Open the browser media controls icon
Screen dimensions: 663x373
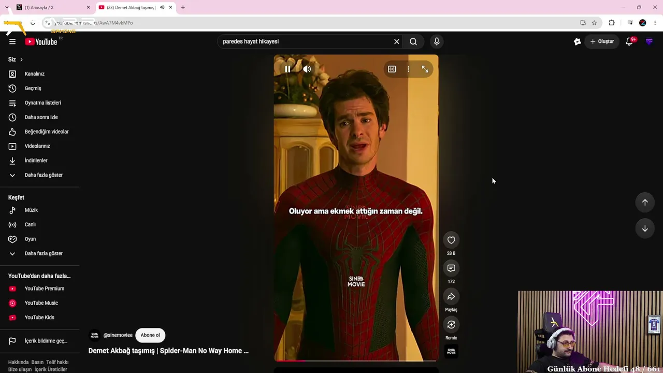point(630,23)
